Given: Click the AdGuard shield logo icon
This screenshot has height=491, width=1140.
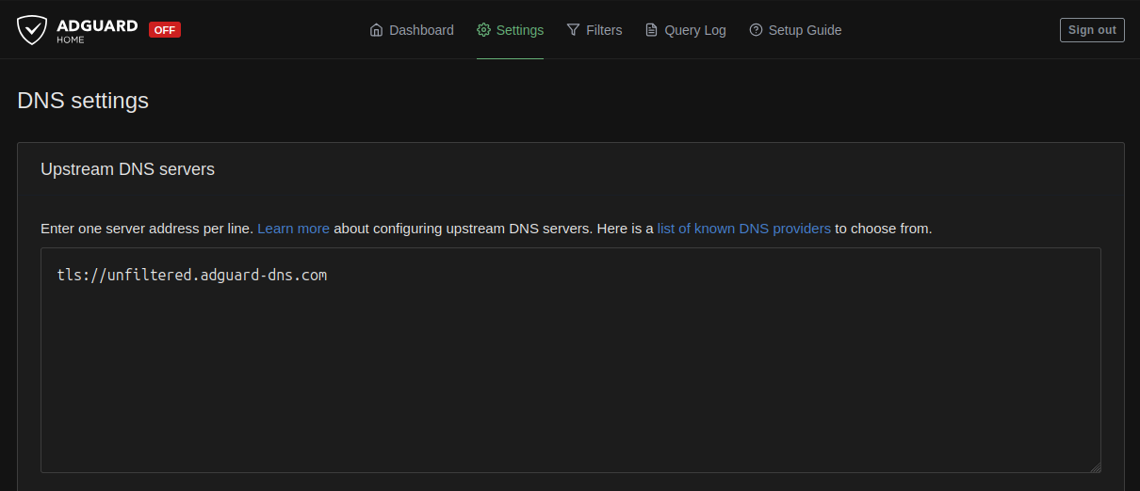Looking at the screenshot, I should click(x=32, y=30).
